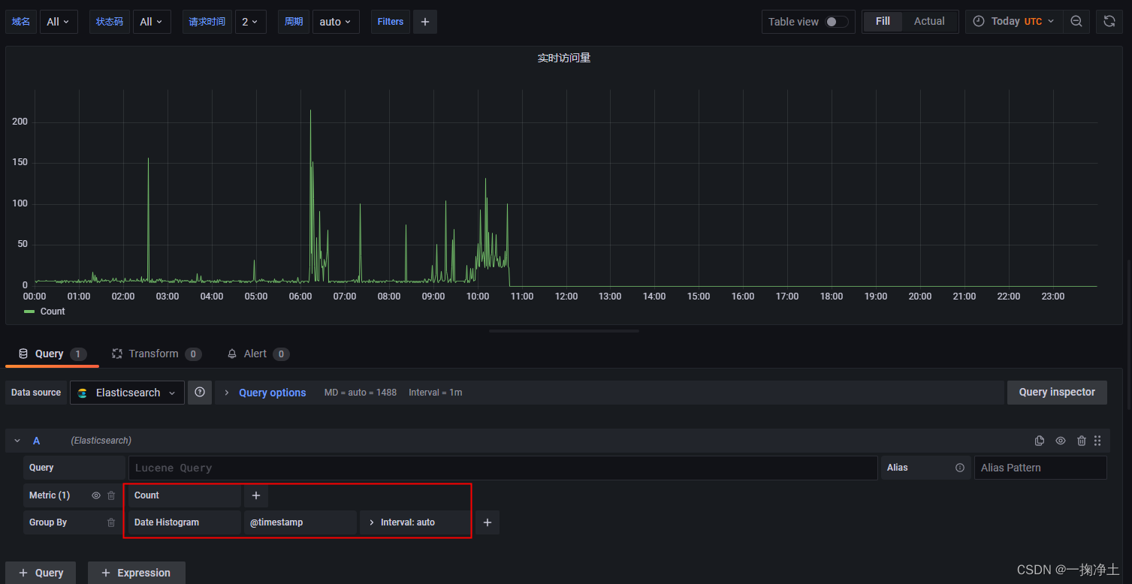This screenshot has width=1132, height=584.
Task: Open the Today UTC time range picker
Action: pos(1013,22)
